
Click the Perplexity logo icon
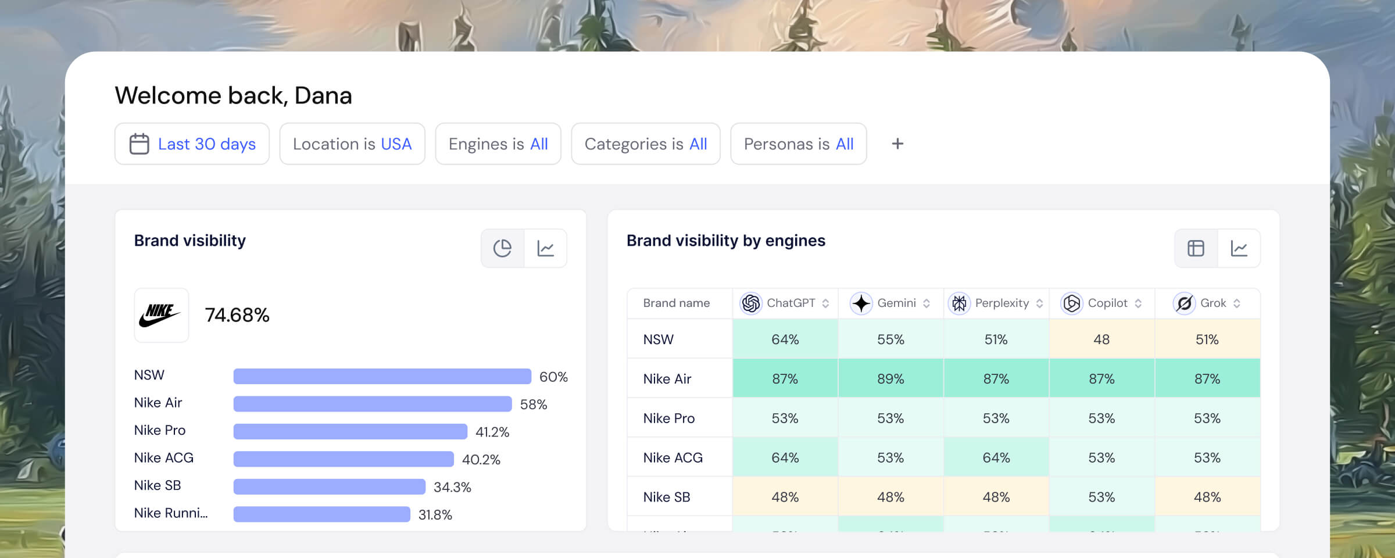959,303
